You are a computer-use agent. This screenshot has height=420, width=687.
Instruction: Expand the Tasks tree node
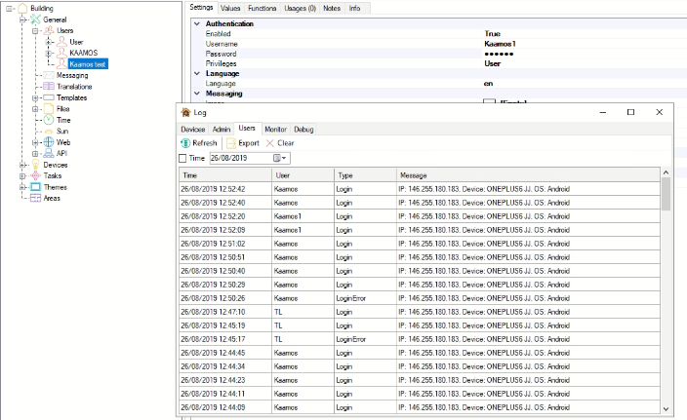[x=23, y=175]
